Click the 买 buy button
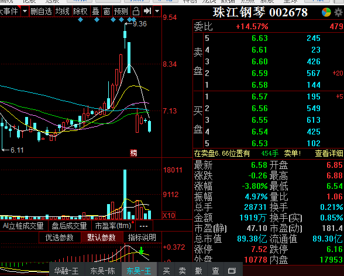Viewport: 344px width, 276px height. (x=166, y=271)
